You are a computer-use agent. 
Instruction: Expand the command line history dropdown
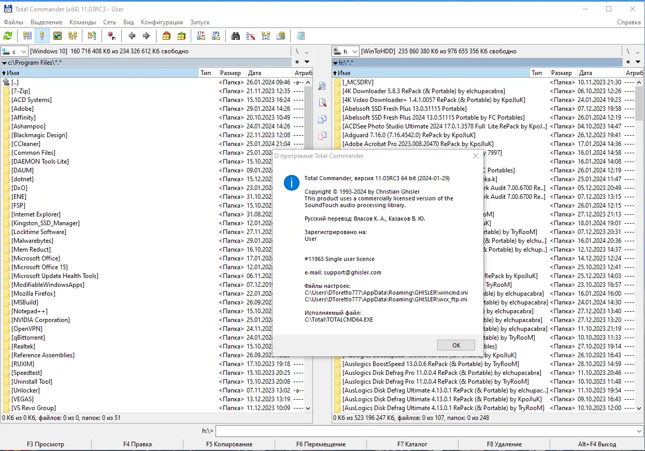point(638,431)
